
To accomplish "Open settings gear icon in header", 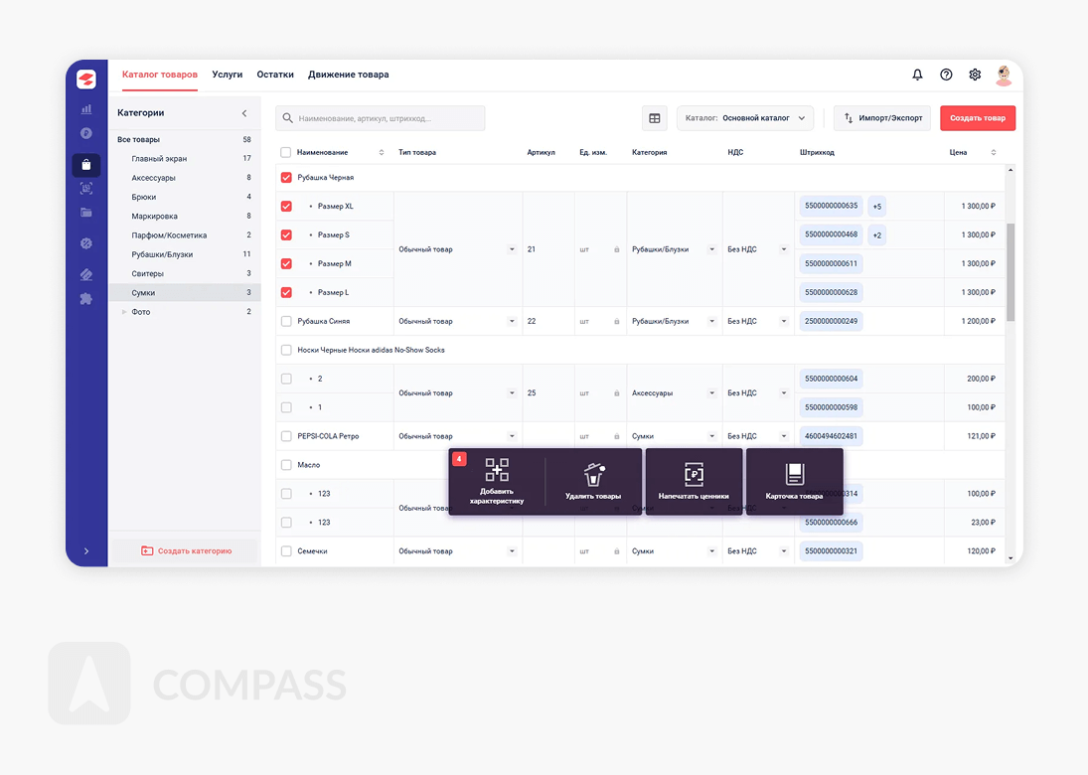I will click(x=975, y=75).
